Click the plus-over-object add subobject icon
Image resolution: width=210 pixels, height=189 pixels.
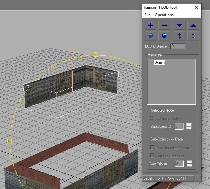179,36
